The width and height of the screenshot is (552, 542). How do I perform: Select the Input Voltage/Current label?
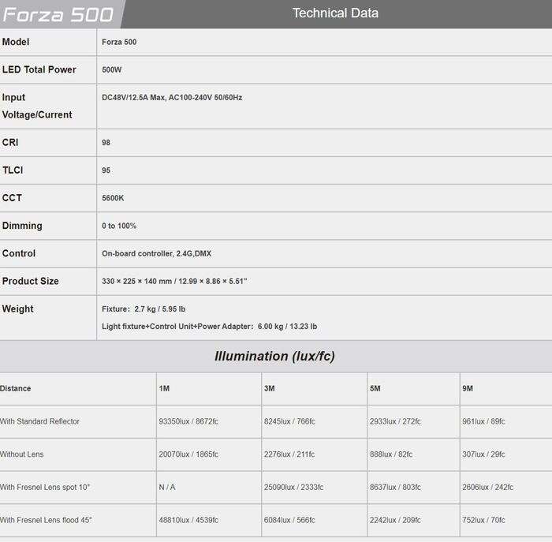[x=37, y=106]
